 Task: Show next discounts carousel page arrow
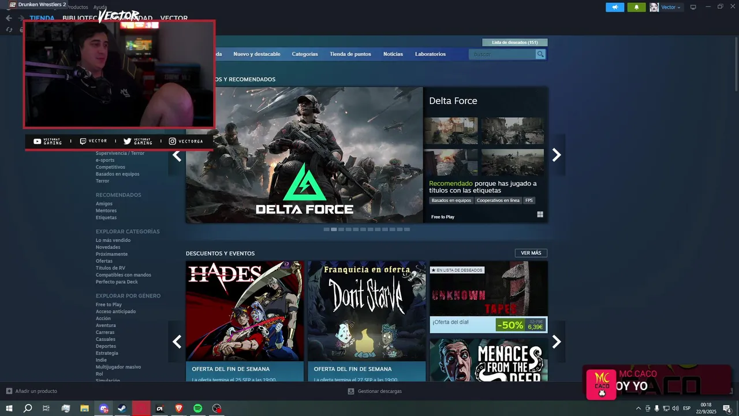(x=557, y=341)
